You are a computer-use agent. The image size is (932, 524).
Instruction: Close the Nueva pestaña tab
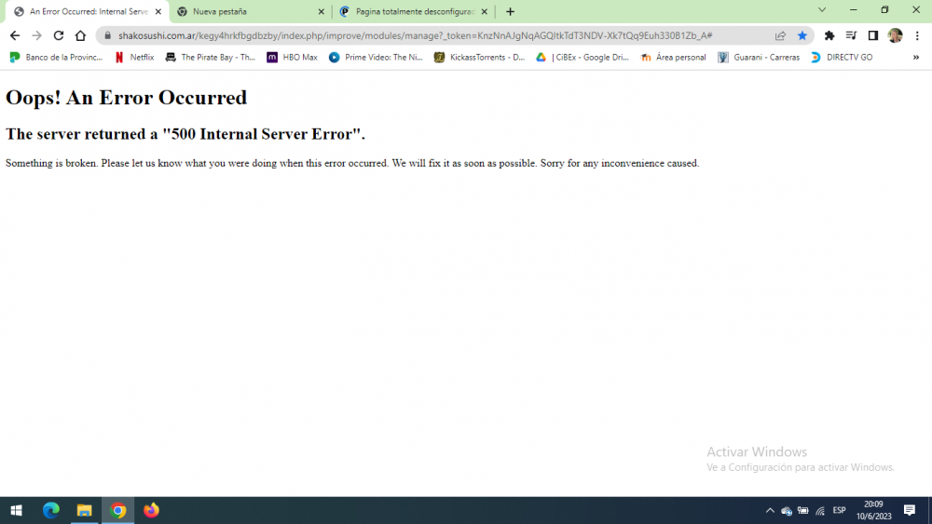[x=321, y=12]
